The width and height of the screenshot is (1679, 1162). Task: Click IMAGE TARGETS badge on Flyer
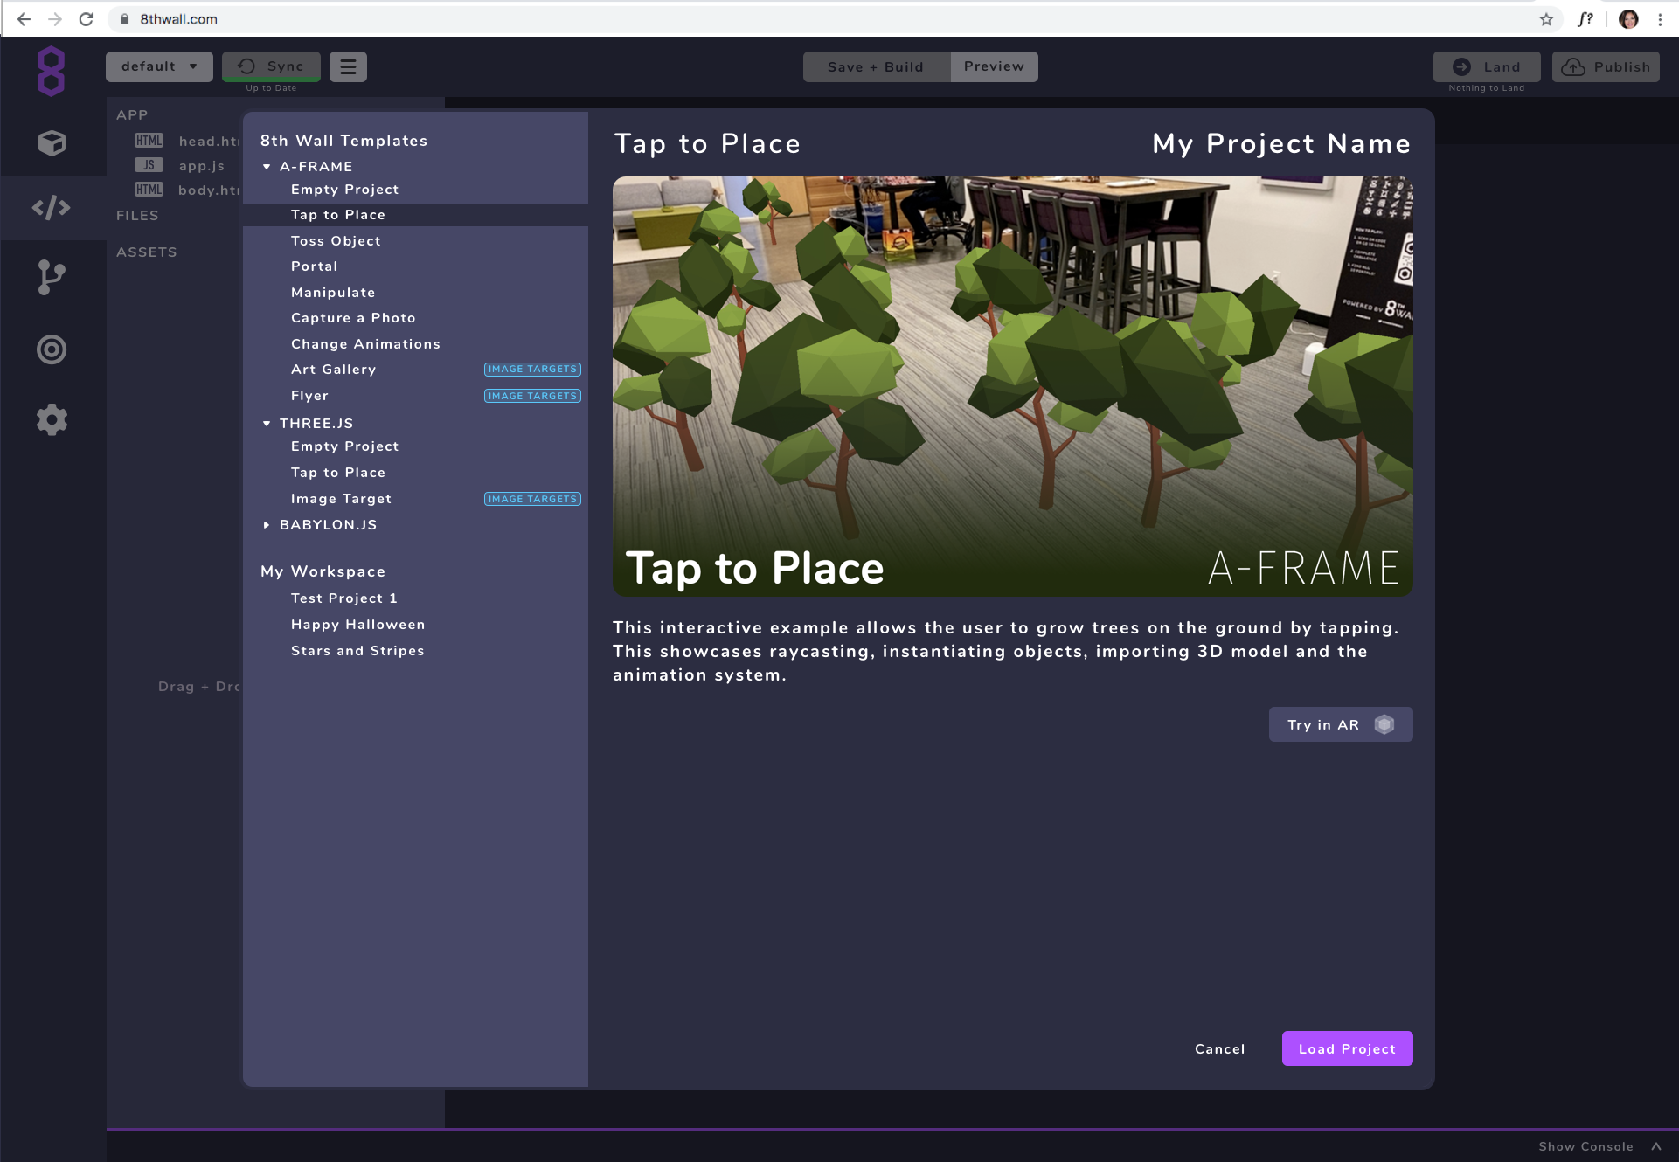pos(532,396)
